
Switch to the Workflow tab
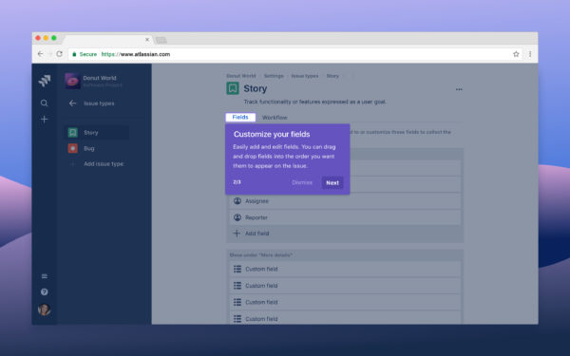275,118
